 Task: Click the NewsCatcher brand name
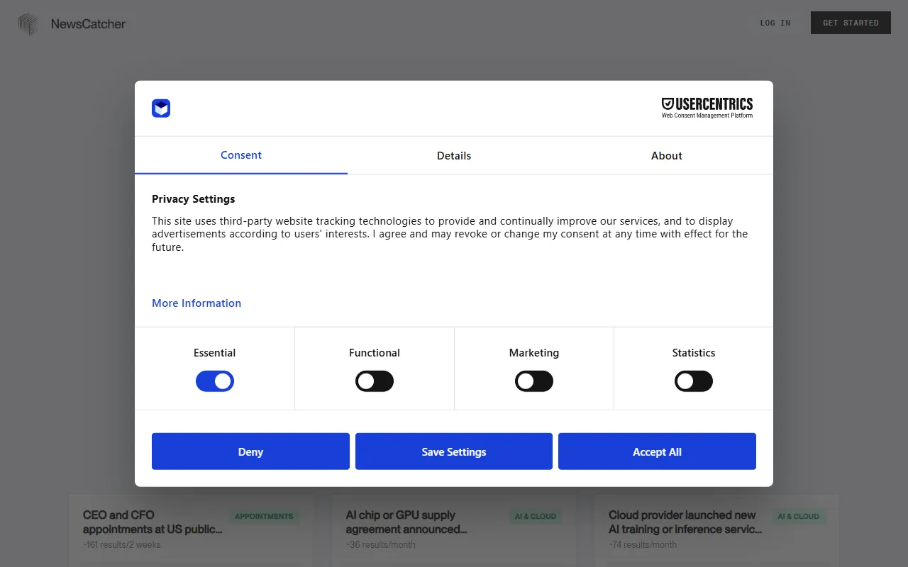[x=88, y=24]
